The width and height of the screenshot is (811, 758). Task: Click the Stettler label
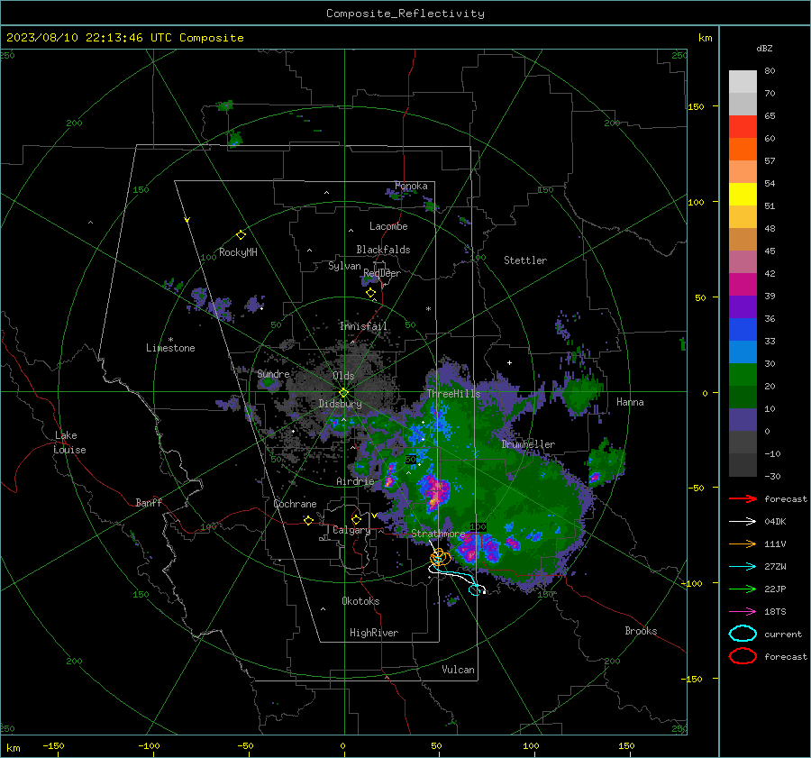click(525, 260)
